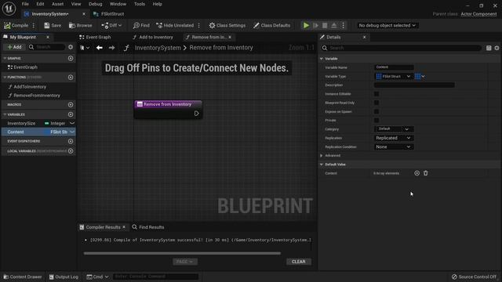Navigate back in graph history

(100, 48)
